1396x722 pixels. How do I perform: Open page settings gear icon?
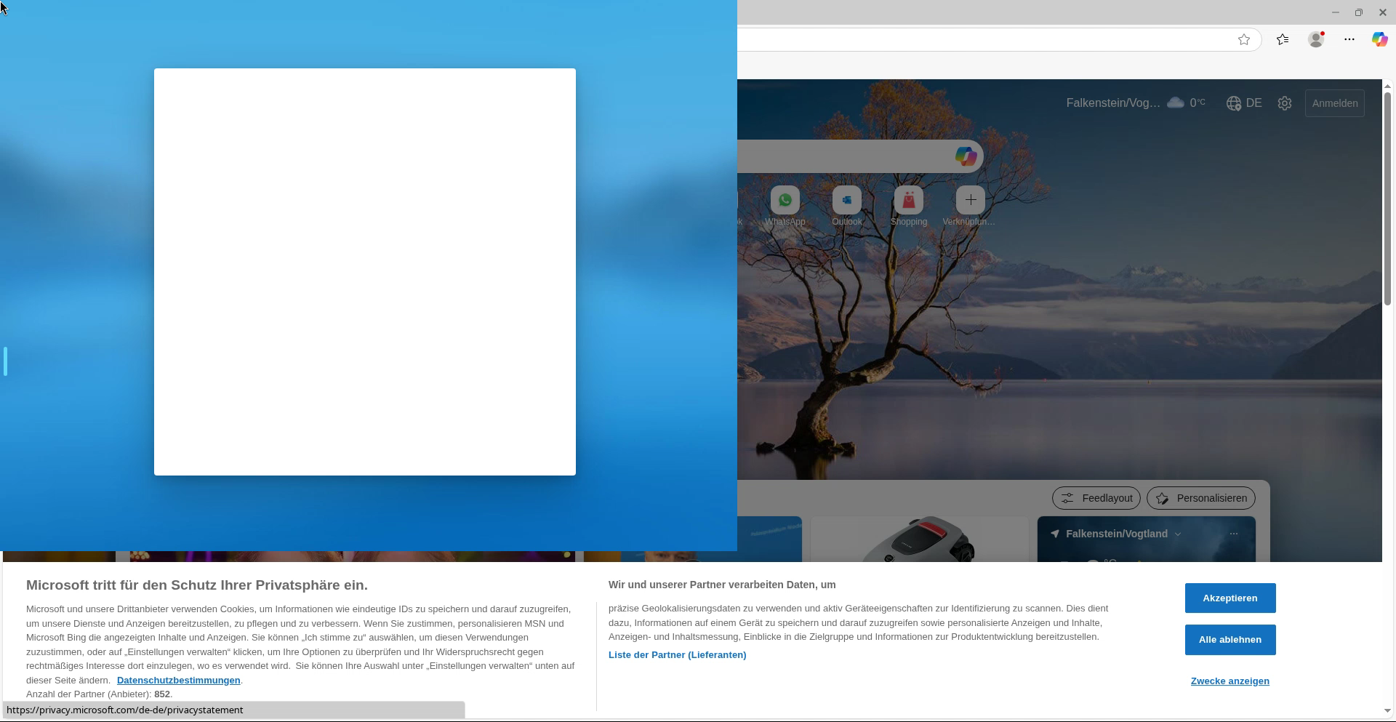coord(1285,103)
